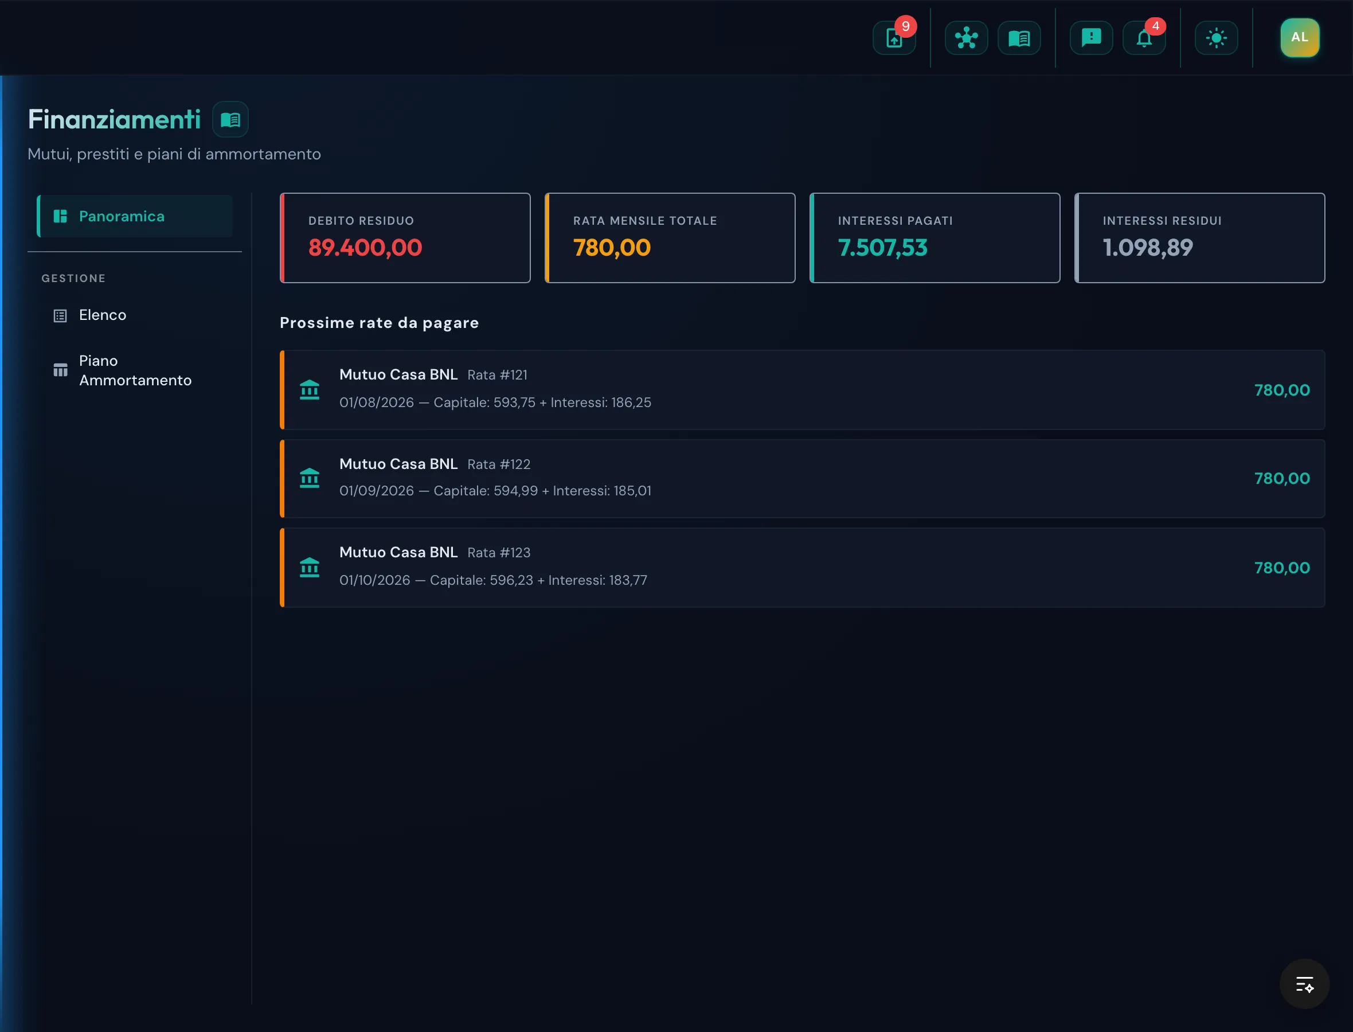Click the Prossime rate da pagare heading

pyautogui.click(x=379, y=322)
